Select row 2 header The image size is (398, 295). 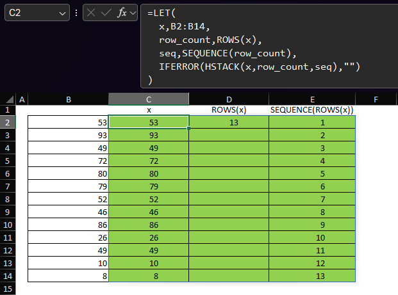pos(9,122)
